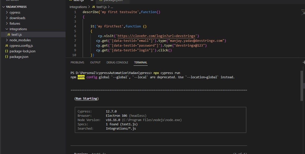This screenshot has height=154, width=305.
Task: Click the PS D:\Personal prompt path
Action: [111, 73]
